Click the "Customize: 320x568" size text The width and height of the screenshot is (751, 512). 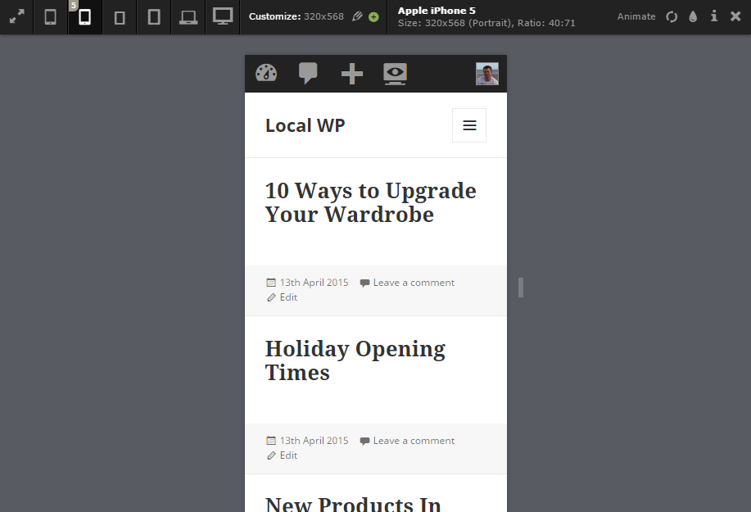[296, 16]
